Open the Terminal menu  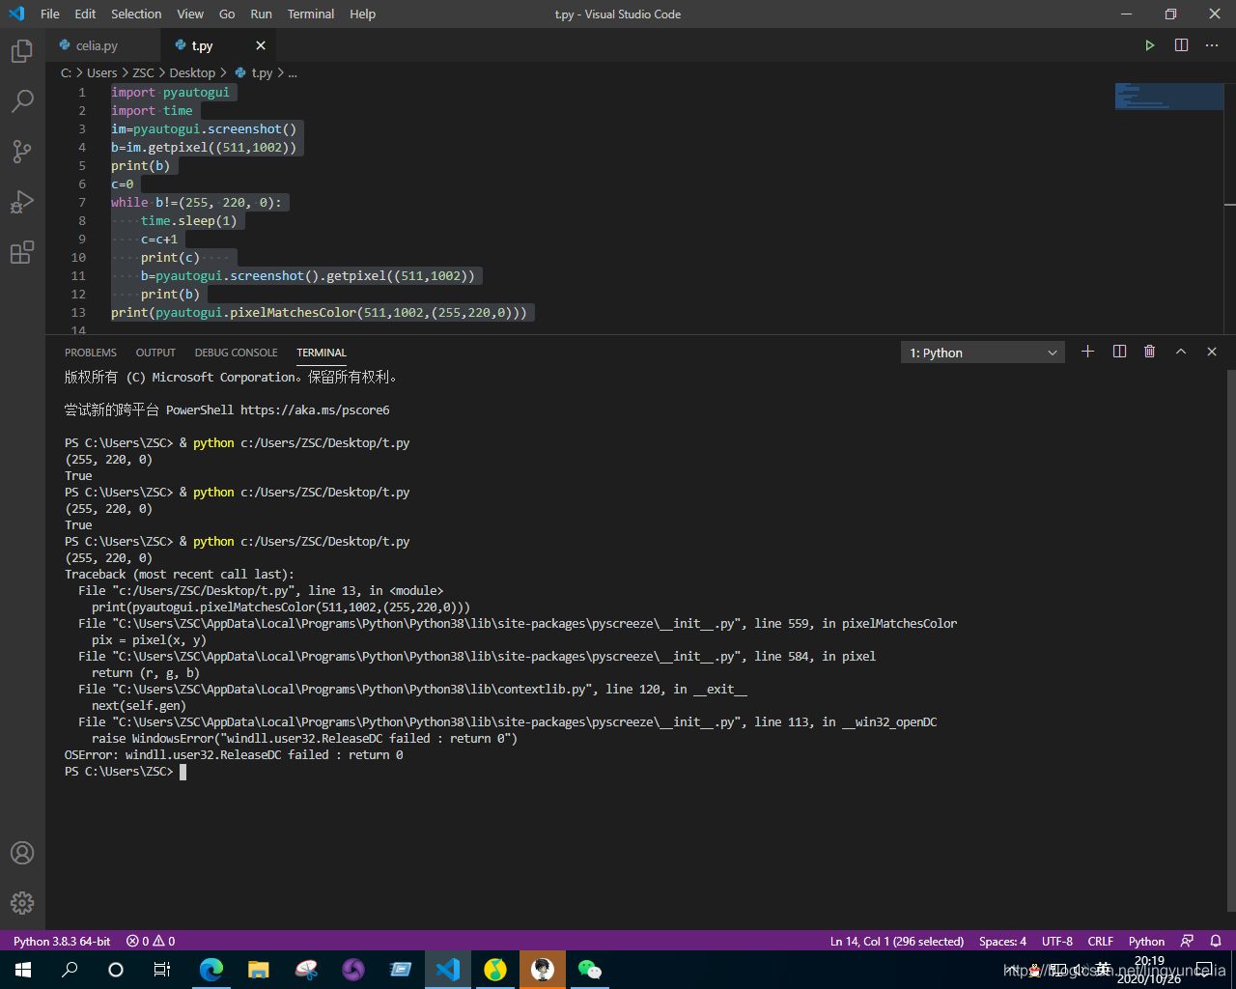tap(311, 14)
